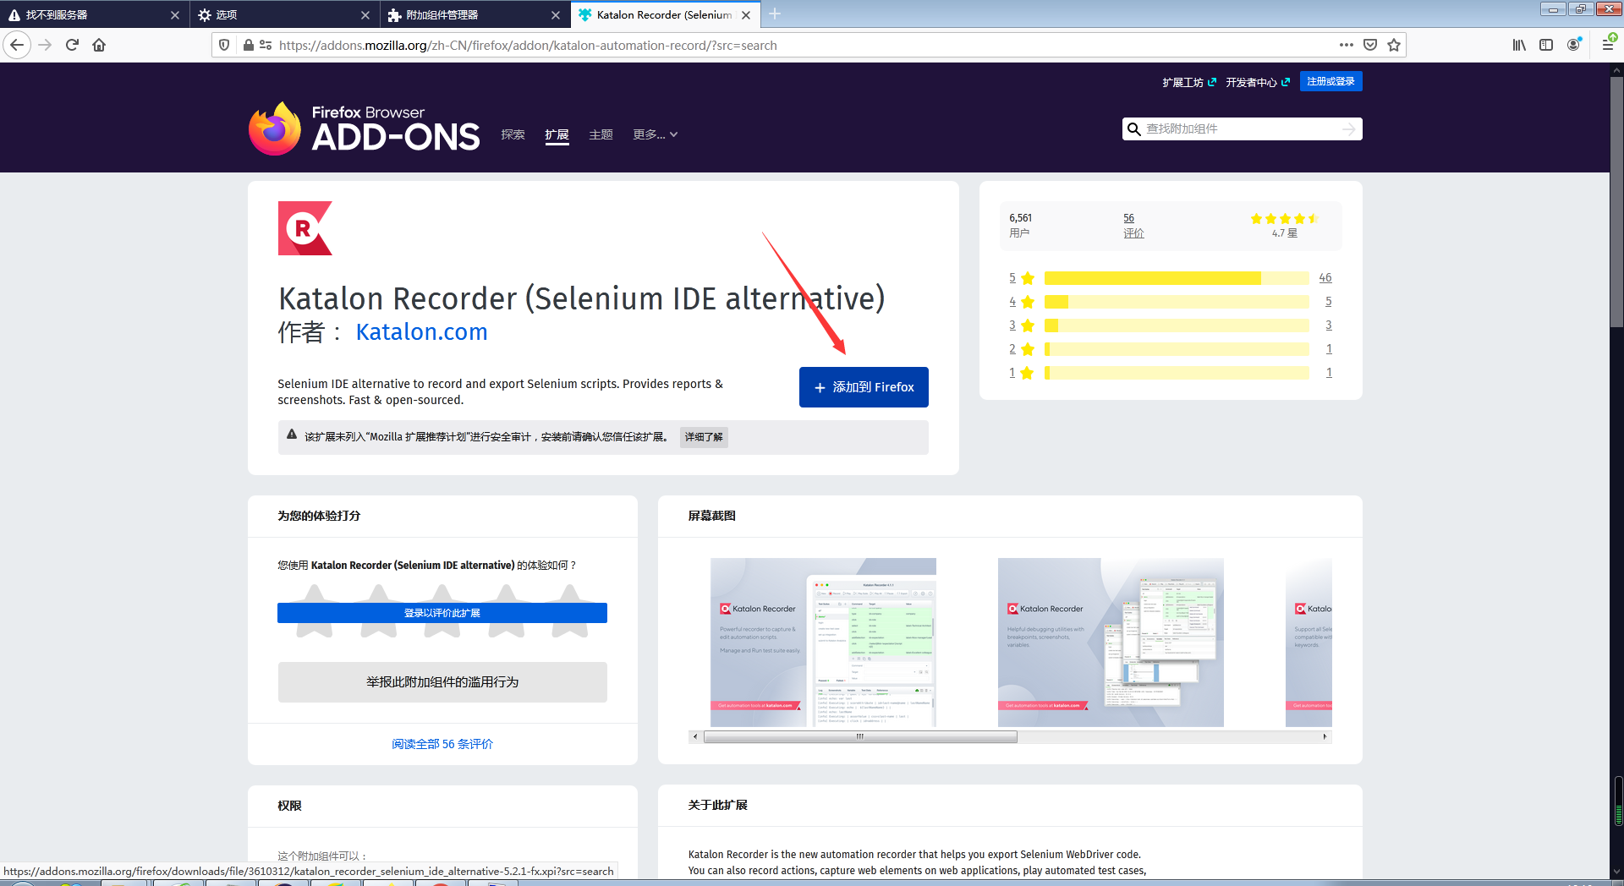Open the Library bookmarks panel
Image resolution: width=1624 pixels, height=886 pixels.
click(x=1519, y=45)
